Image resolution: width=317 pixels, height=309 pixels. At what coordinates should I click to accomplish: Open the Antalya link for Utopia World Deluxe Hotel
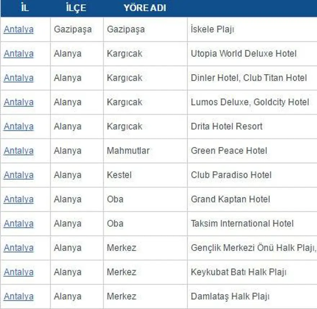18,53
